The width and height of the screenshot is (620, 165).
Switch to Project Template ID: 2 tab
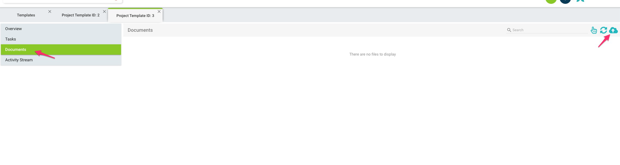pyautogui.click(x=80, y=15)
